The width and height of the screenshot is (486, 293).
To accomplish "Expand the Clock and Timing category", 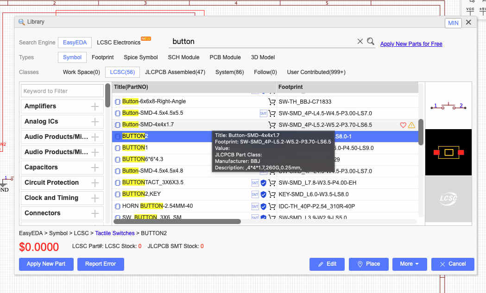I will coord(95,198).
